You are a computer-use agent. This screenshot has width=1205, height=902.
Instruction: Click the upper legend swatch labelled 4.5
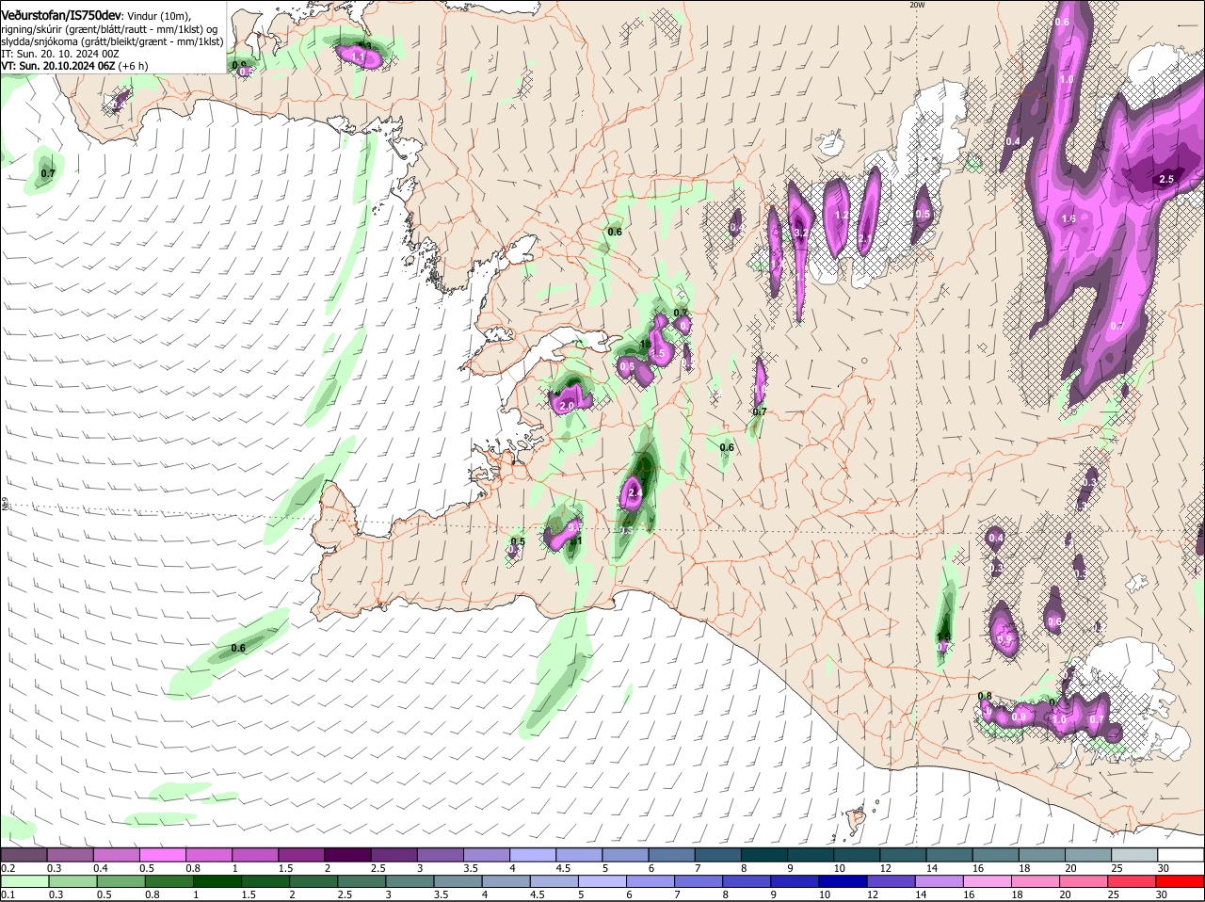[579, 855]
